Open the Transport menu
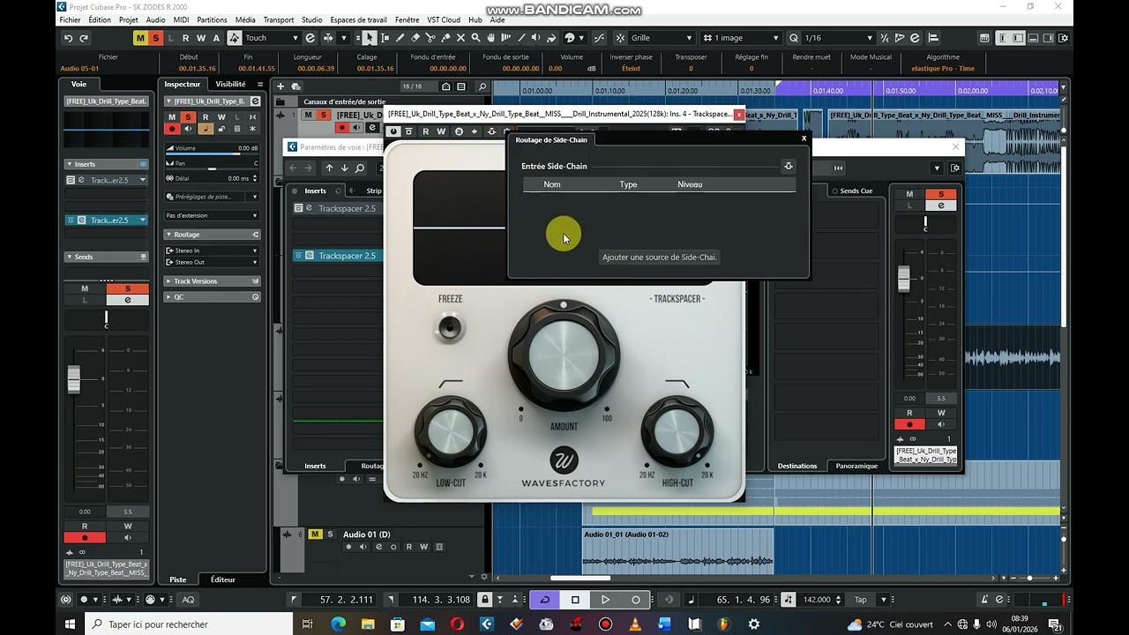1129x635 pixels. pos(279,19)
